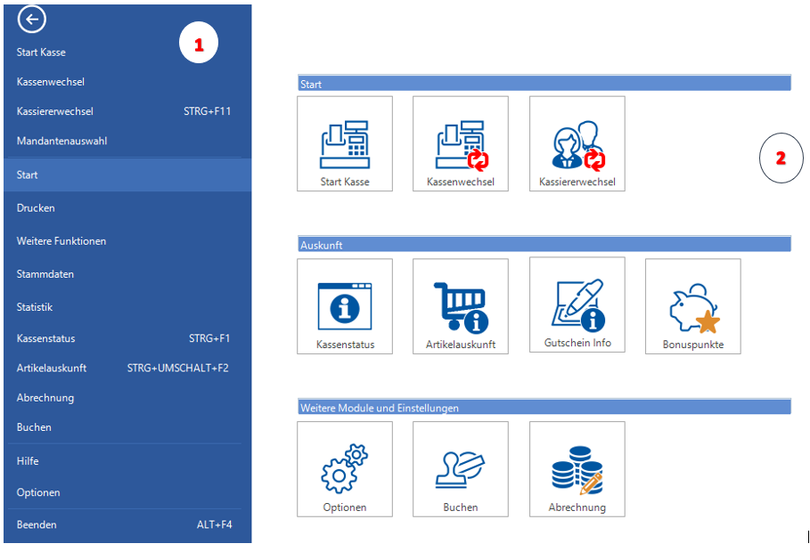Click the Kassenwechsel tile icon
This screenshot has height=560, width=810.
461,144
